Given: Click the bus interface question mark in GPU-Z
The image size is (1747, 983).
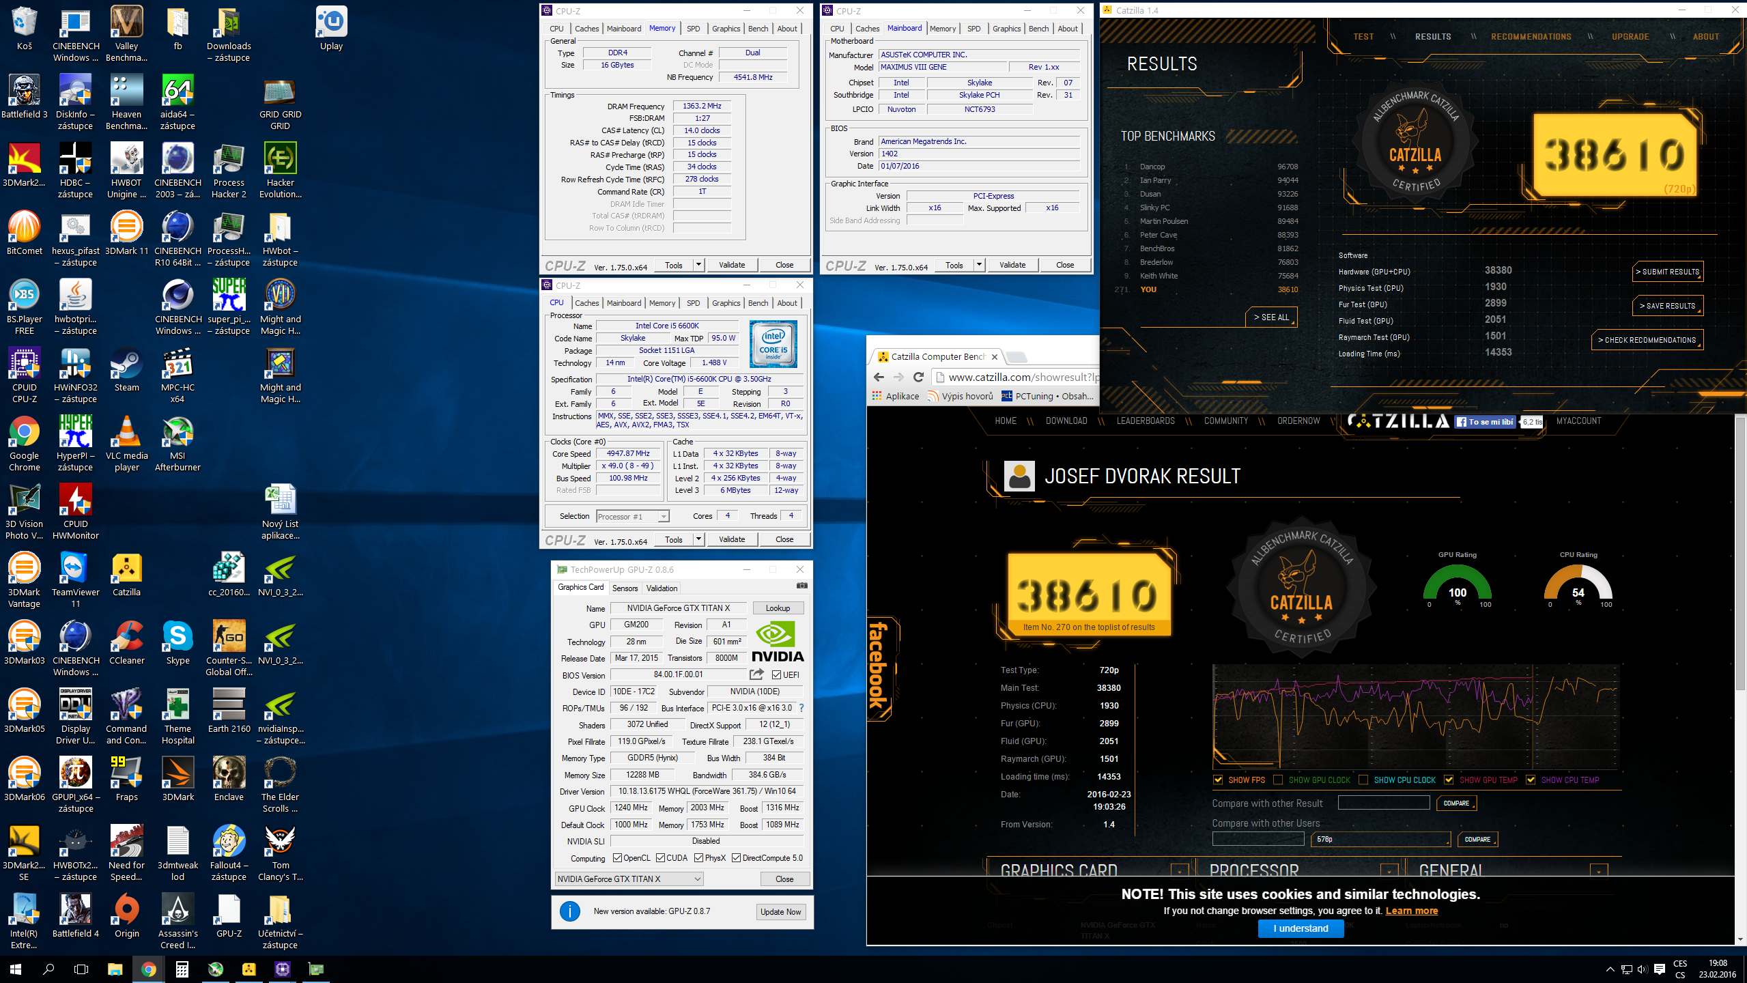Looking at the screenshot, I should (x=801, y=708).
